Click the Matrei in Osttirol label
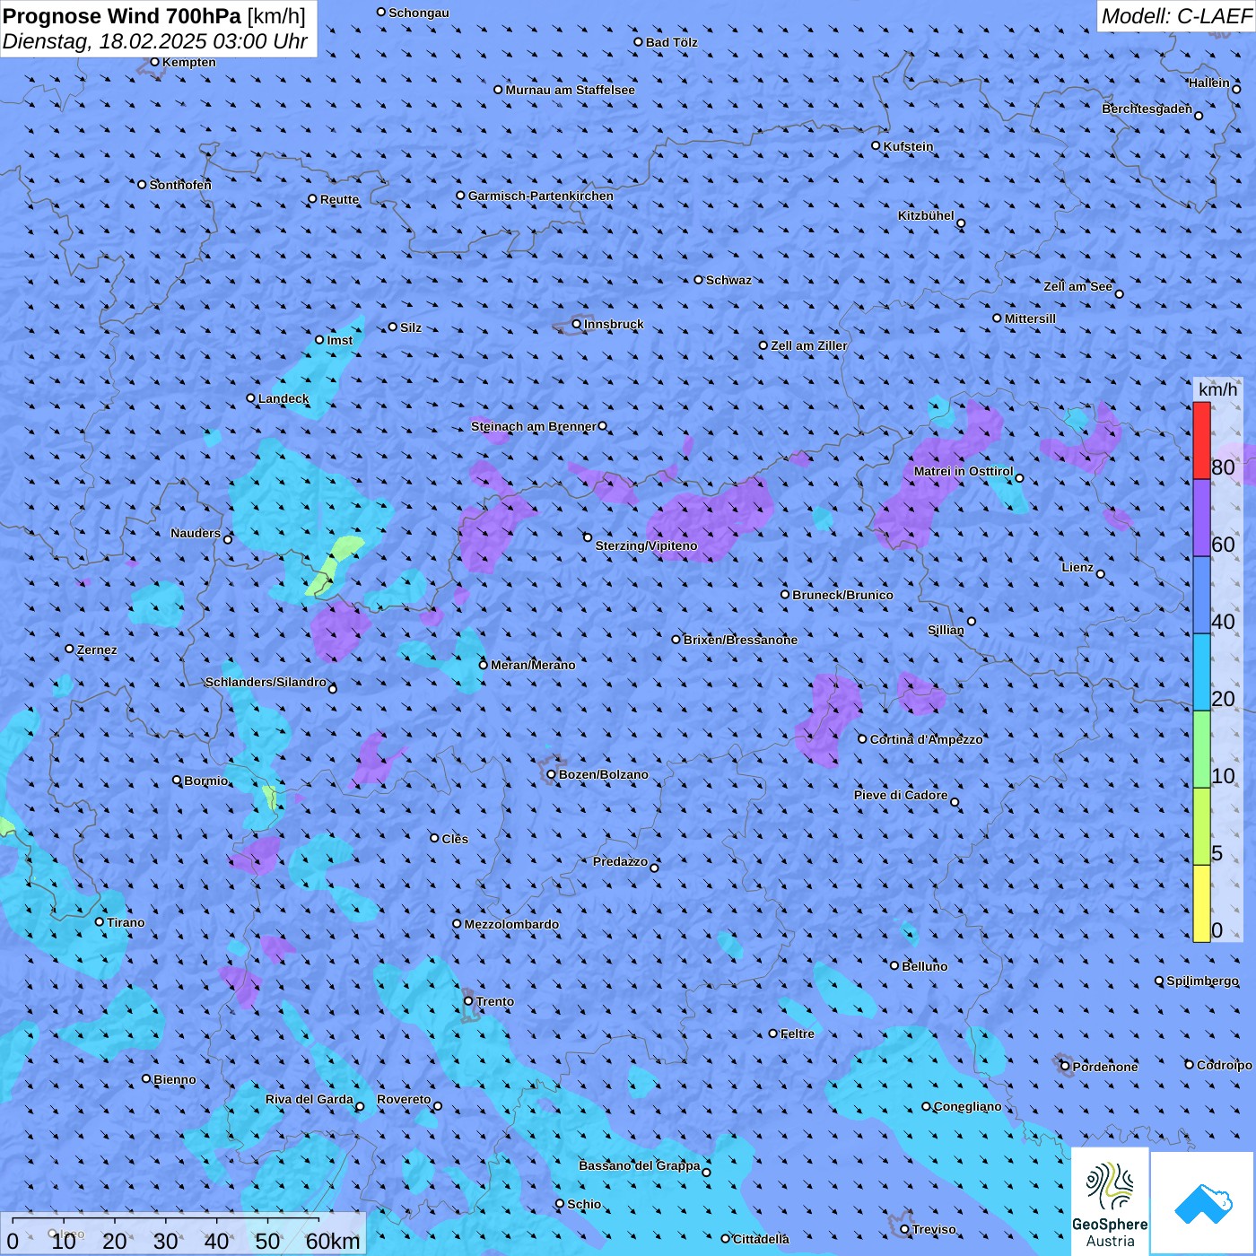 click(x=964, y=471)
